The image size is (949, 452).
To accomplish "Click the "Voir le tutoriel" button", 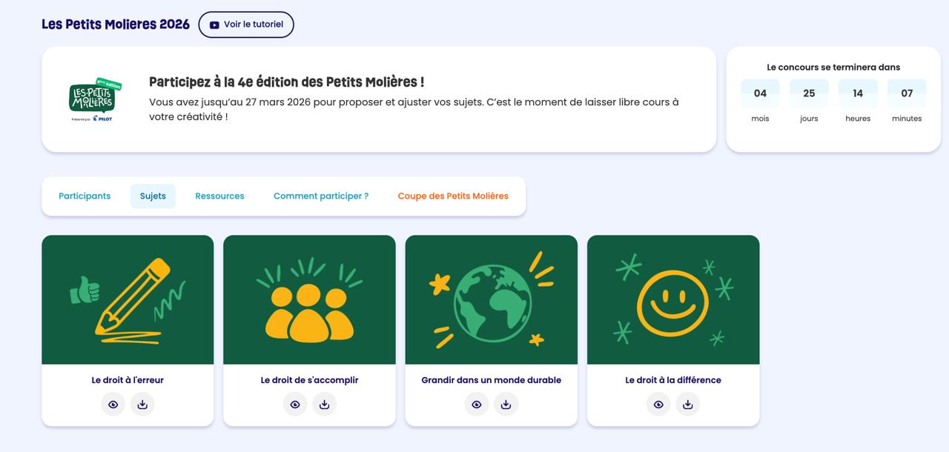I will pyautogui.click(x=245, y=24).
